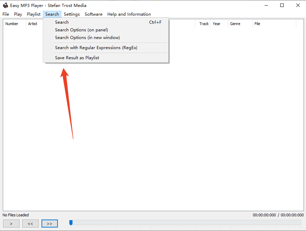
Task: Sort by the Artist column header
Action: (35, 24)
